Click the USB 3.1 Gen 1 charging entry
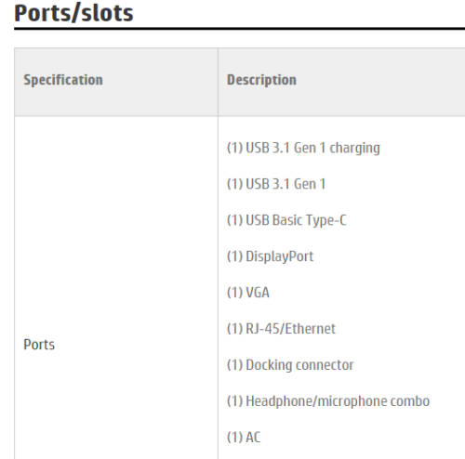The height and width of the screenshot is (459, 465). point(303,148)
